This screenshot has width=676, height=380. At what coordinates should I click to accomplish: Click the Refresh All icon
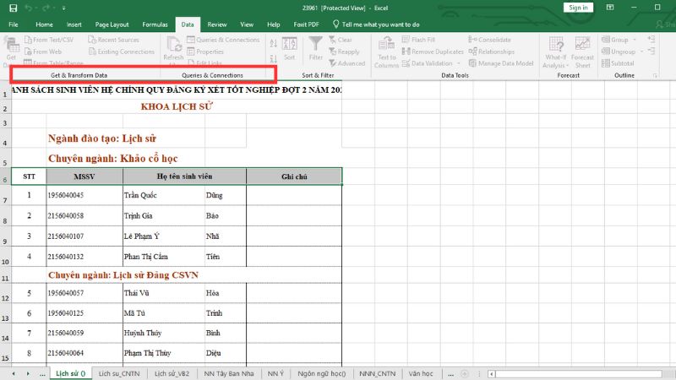pos(173,47)
